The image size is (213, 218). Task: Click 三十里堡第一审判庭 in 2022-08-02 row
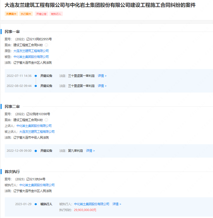point(81,86)
